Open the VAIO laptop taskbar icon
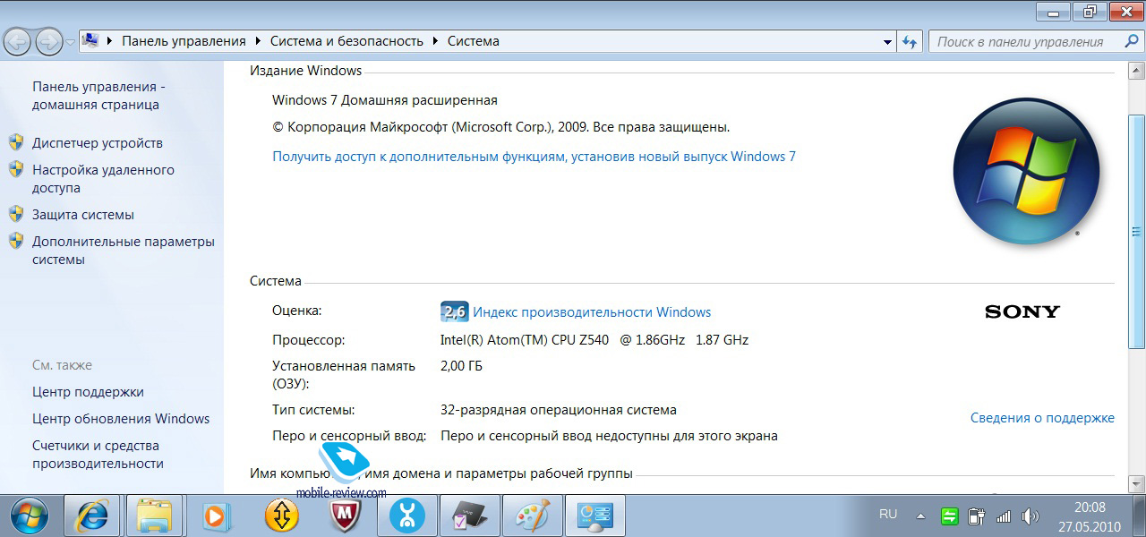 point(468,516)
